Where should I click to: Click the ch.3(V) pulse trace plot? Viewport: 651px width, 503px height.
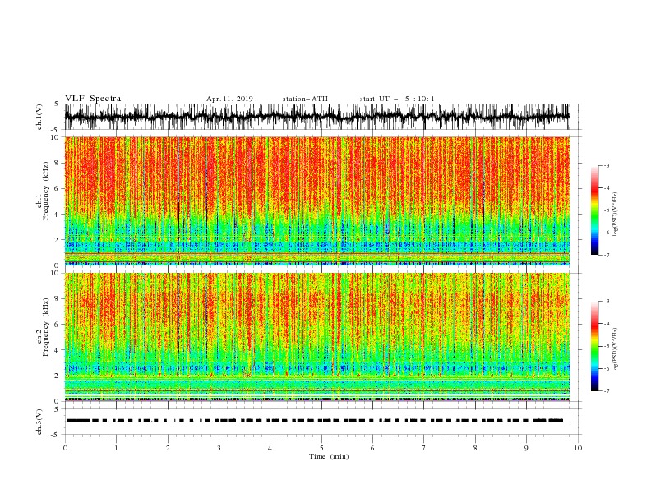coord(323,422)
